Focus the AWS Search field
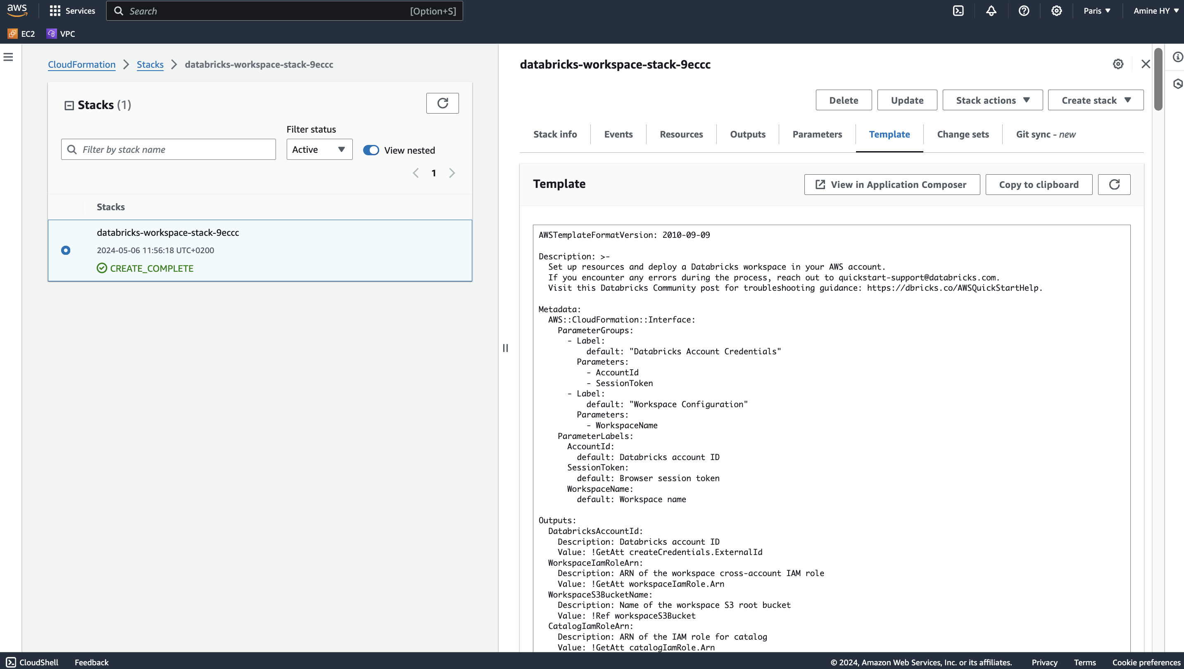 coord(285,11)
